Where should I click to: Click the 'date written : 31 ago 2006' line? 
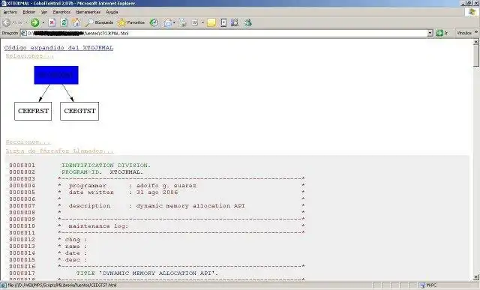(x=123, y=192)
